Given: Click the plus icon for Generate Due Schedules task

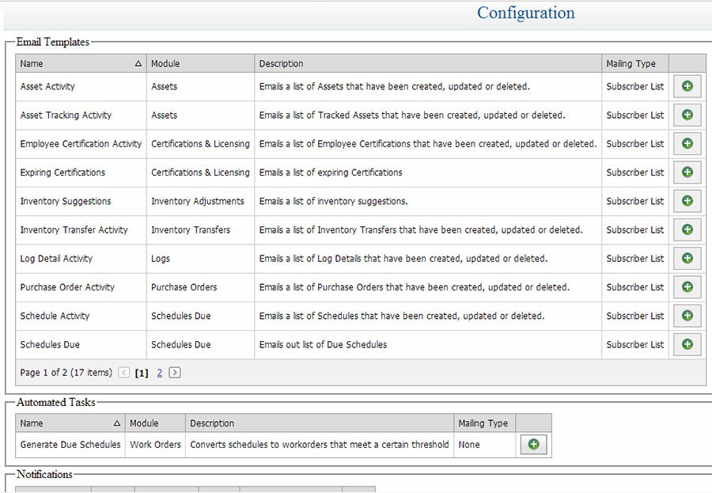Looking at the screenshot, I should (x=533, y=444).
